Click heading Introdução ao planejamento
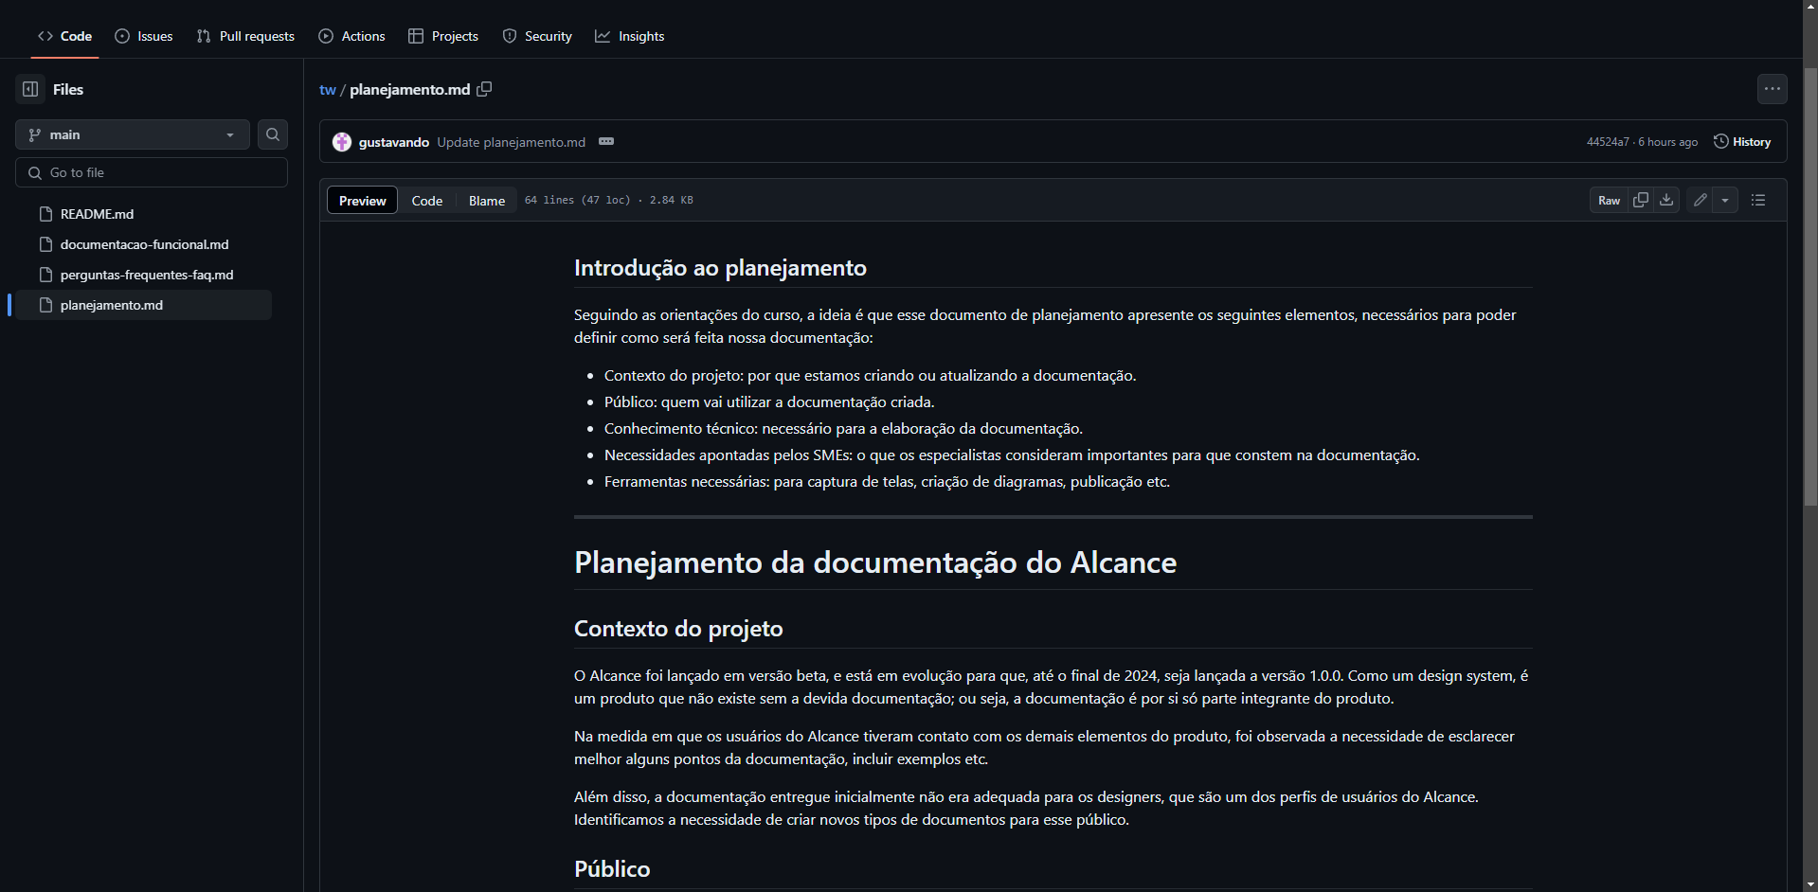 tap(720, 268)
